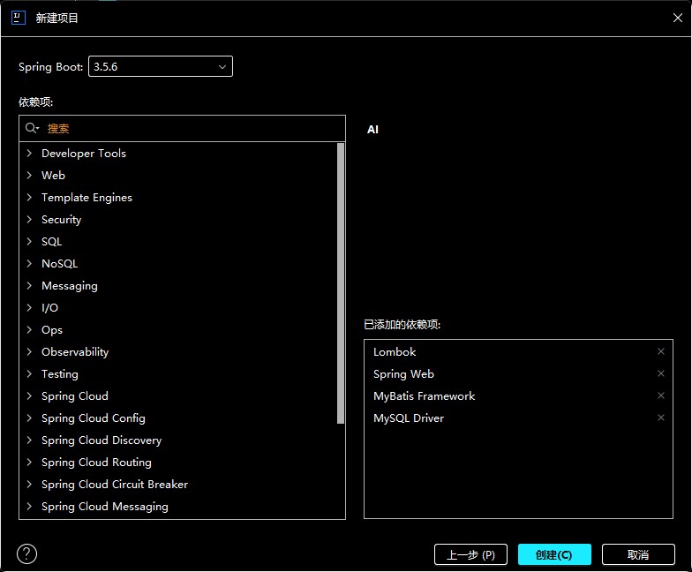Select Spring Web in added dependencies

coord(518,374)
